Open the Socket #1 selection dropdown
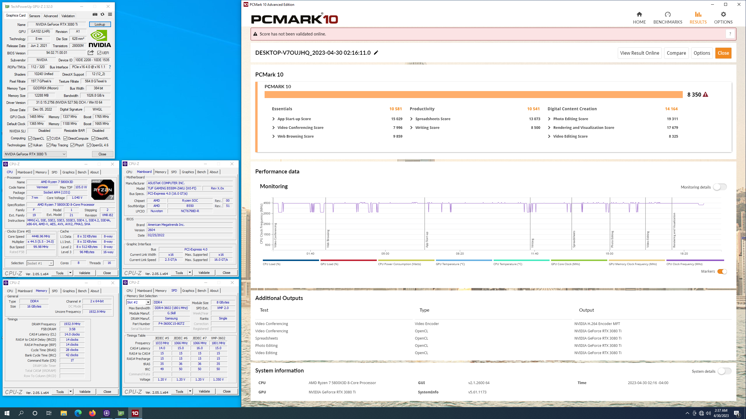Viewport: 746px width, 419px height. 40,263
